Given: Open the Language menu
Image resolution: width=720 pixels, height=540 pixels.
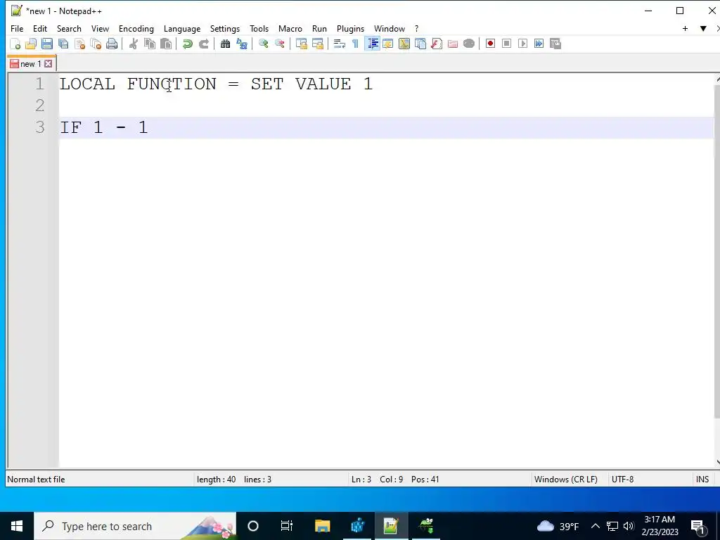Looking at the screenshot, I should tap(182, 28).
